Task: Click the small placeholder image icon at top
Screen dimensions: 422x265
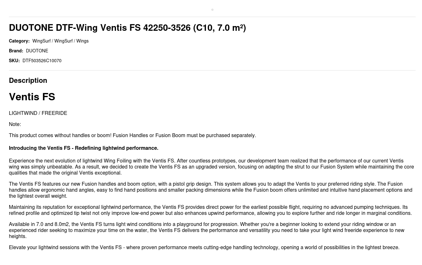Action: (x=212, y=10)
